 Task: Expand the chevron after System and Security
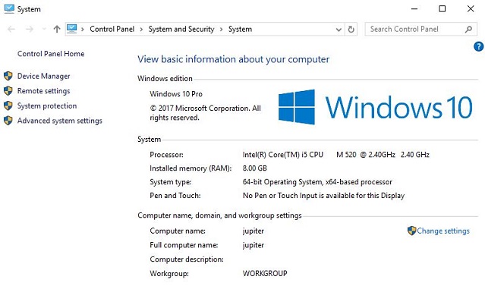pyautogui.click(x=221, y=30)
